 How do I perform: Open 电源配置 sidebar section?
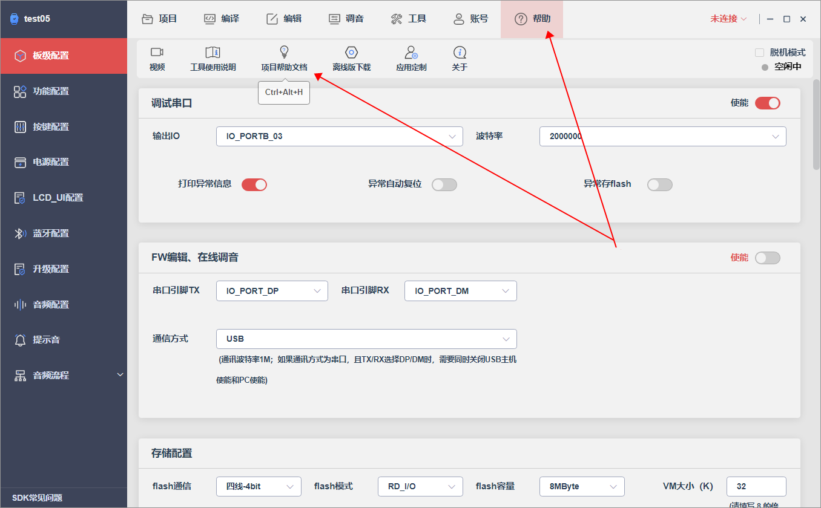click(64, 162)
